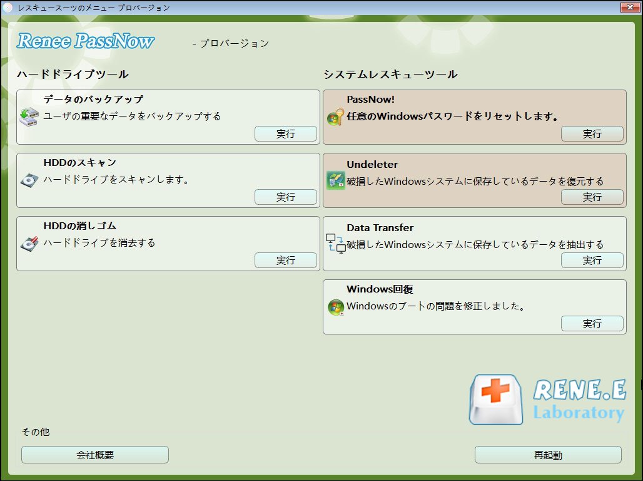Click ユーザの重要なデータをバックアップする description
This screenshot has height=481, width=643.
click(132, 116)
